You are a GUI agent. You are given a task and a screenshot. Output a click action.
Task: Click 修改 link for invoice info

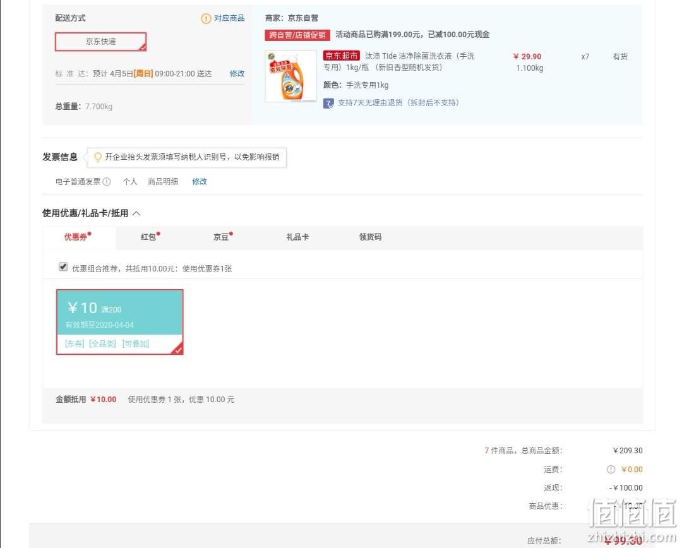point(200,182)
